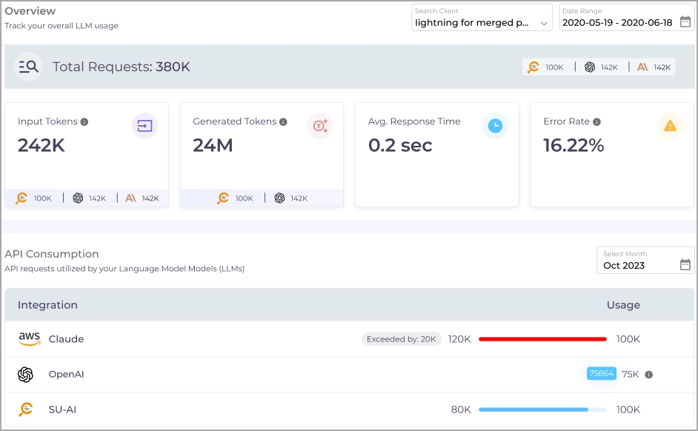Select the Claude integration row label
The height and width of the screenshot is (431, 698).
(66, 339)
